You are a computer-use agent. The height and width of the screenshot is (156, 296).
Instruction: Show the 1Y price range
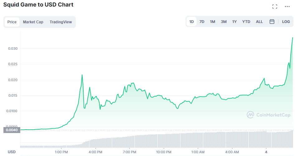click(x=234, y=22)
